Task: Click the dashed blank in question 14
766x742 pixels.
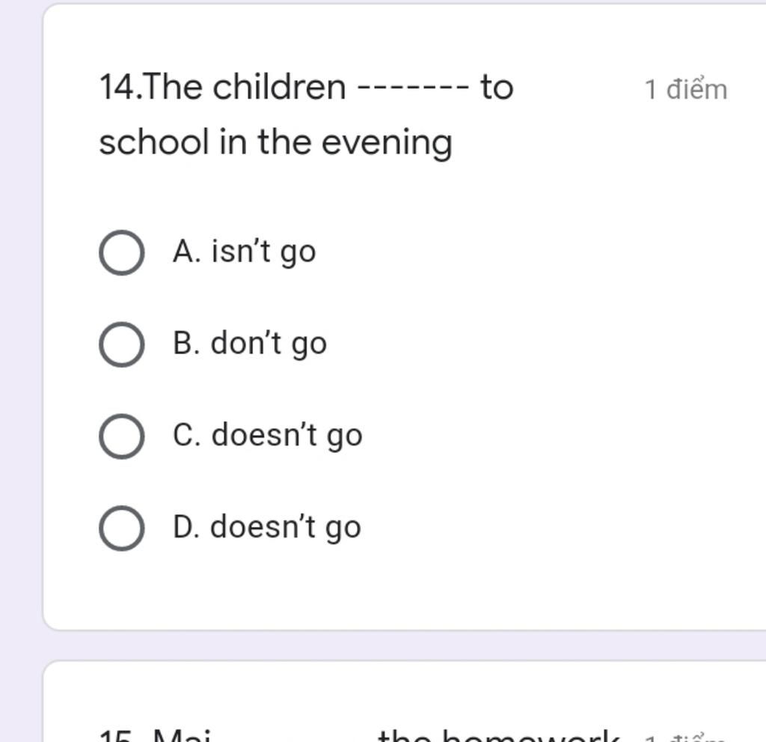Action: click(x=413, y=89)
